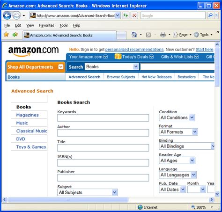Viewport: 222px width, 212px height.
Task: Open the All Languages dropdown
Action: pyautogui.click(x=178, y=175)
